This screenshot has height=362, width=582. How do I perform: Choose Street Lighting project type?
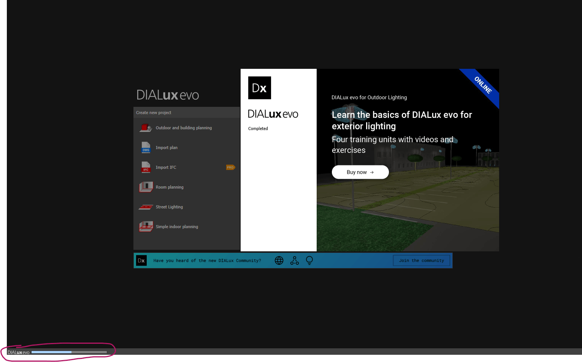point(169,206)
